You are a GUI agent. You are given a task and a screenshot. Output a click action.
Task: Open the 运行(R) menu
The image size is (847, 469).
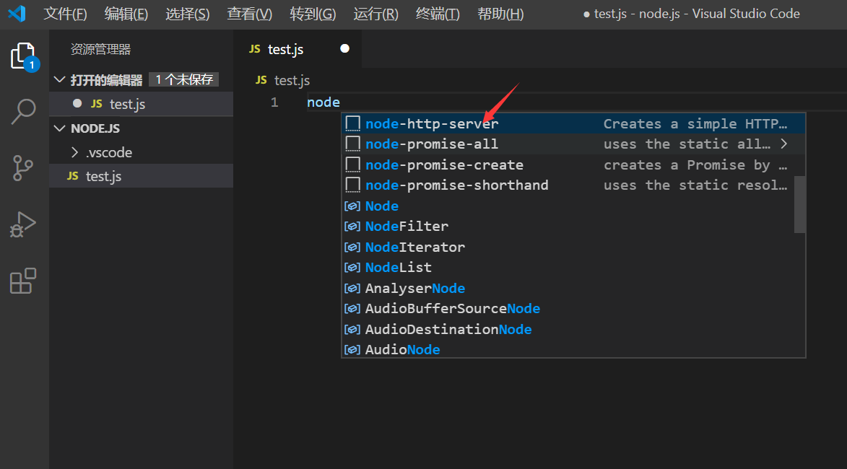(376, 14)
